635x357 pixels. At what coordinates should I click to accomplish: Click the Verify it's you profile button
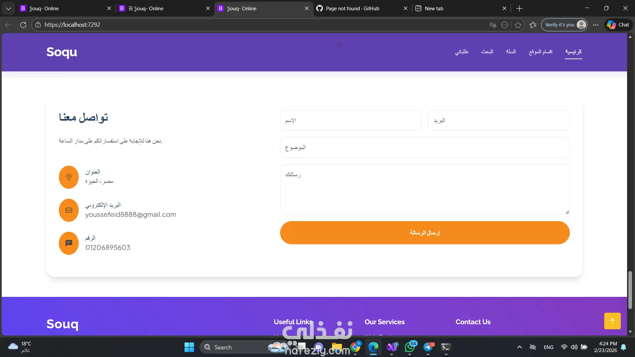coord(565,25)
